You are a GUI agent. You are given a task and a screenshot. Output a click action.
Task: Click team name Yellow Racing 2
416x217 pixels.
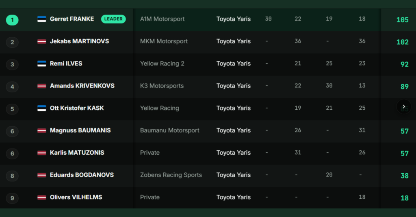coord(162,64)
